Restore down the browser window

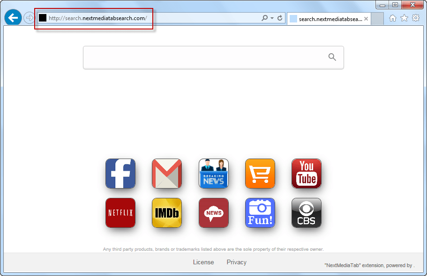click(395, 5)
